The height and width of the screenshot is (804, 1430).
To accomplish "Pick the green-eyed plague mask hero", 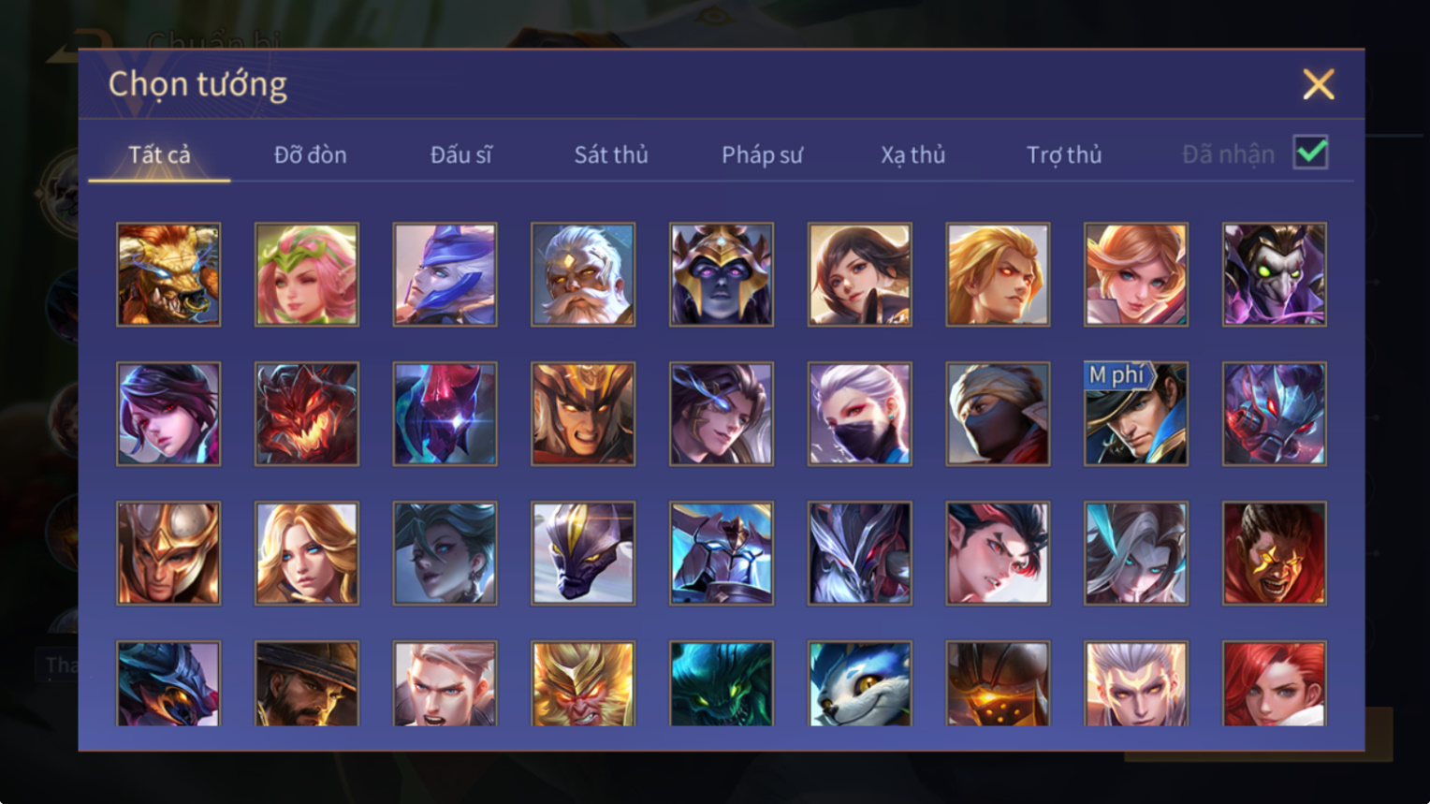I will pyautogui.click(x=1274, y=274).
